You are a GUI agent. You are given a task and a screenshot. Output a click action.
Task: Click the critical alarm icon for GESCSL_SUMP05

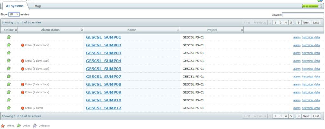pyautogui.click(x=23, y=69)
